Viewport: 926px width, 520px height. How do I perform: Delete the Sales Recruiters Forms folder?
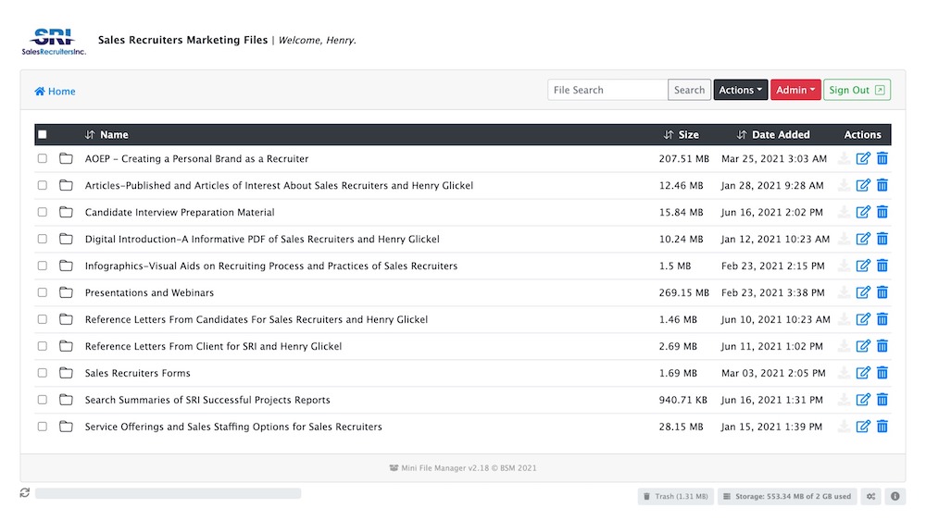point(882,373)
